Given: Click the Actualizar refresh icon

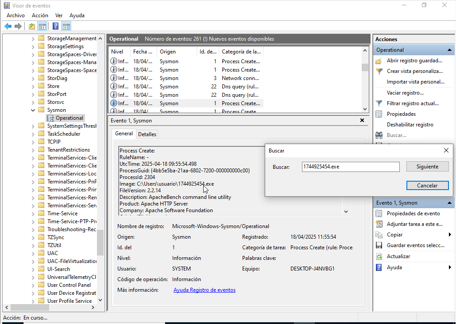Looking at the screenshot, I should pyautogui.click(x=379, y=256).
